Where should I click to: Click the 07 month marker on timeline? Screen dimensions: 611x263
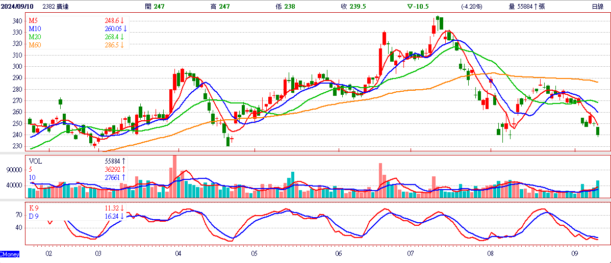point(411,254)
